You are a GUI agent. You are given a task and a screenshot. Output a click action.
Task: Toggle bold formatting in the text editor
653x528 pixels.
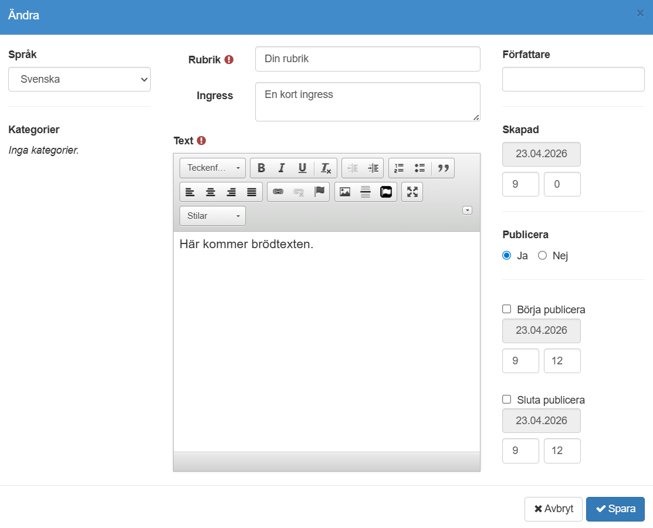[x=261, y=168]
